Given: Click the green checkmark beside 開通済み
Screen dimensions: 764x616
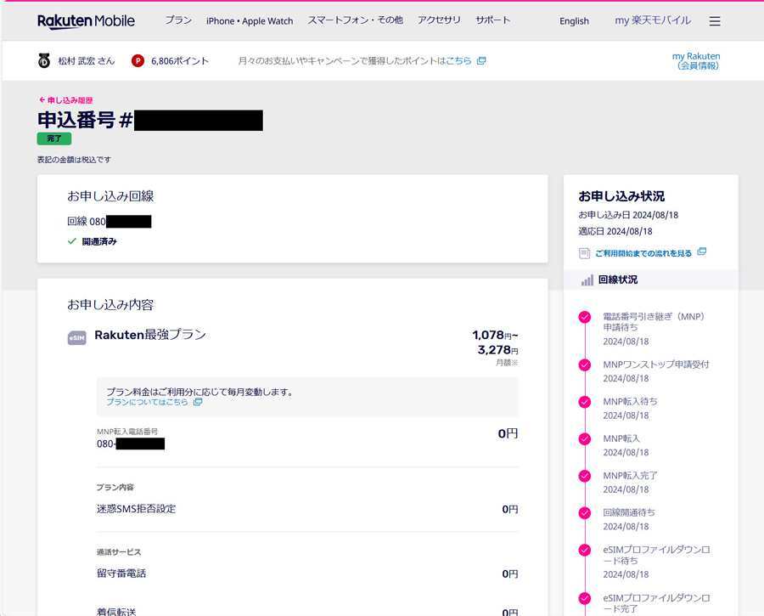Looking at the screenshot, I should pos(72,241).
